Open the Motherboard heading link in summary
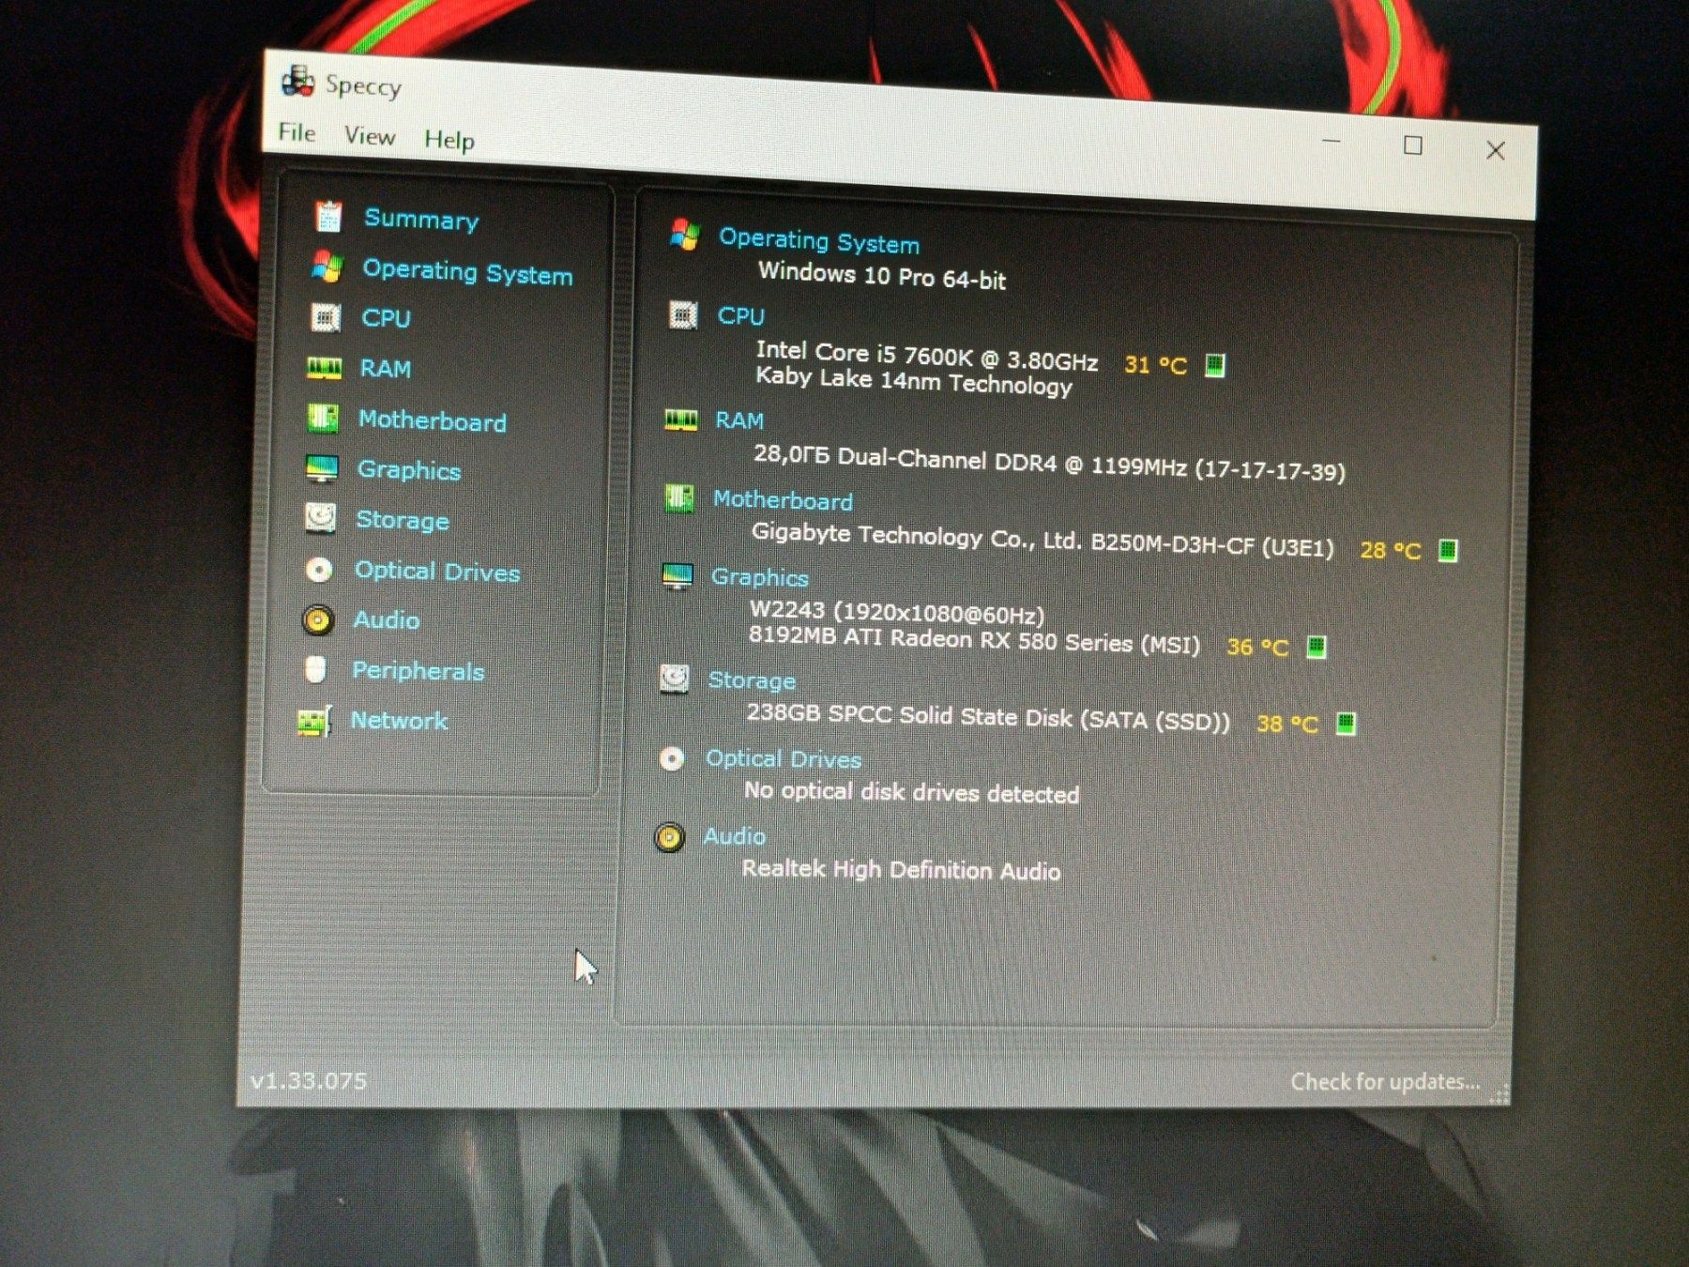The image size is (1689, 1267). [783, 500]
